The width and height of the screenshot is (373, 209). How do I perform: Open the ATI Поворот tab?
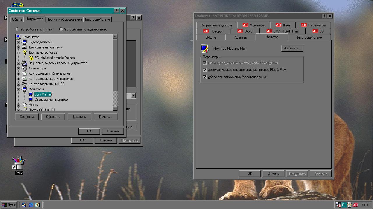(213, 31)
